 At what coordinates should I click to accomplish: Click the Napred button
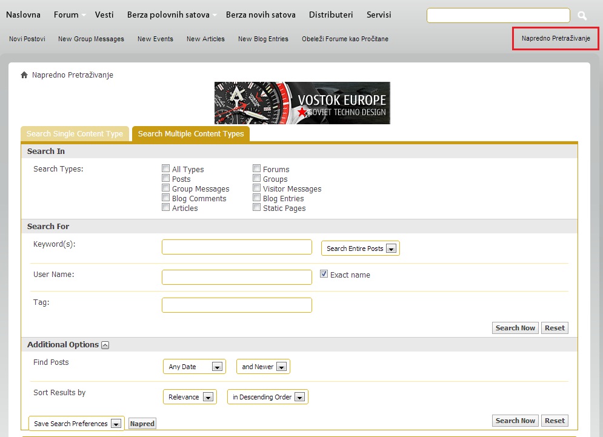[x=142, y=424]
